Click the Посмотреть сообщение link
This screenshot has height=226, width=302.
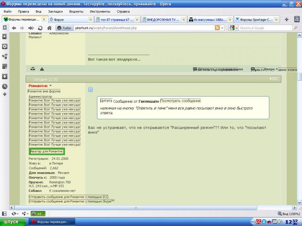(180, 101)
